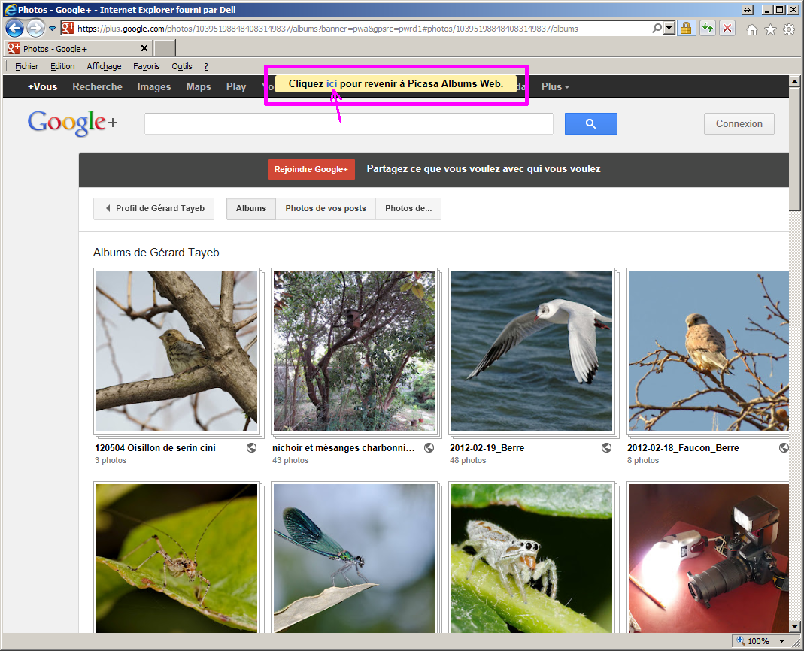Screen dimensions: 804x651
Task: Open the Fichier menu
Action: (x=26, y=66)
